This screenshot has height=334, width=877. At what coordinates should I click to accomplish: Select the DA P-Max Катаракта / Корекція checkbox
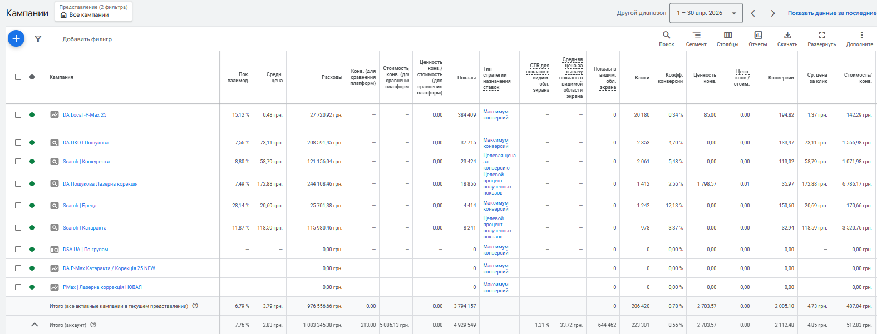(18, 268)
